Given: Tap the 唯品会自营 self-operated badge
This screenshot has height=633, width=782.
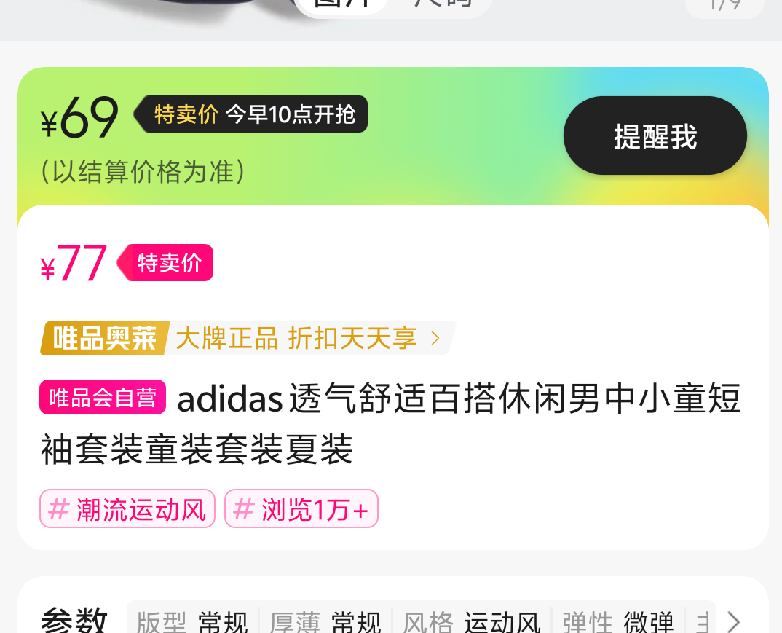Looking at the screenshot, I should [x=103, y=397].
